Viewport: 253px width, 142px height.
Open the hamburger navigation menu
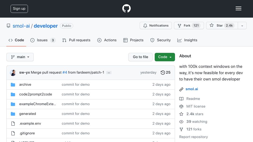(238, 8)
